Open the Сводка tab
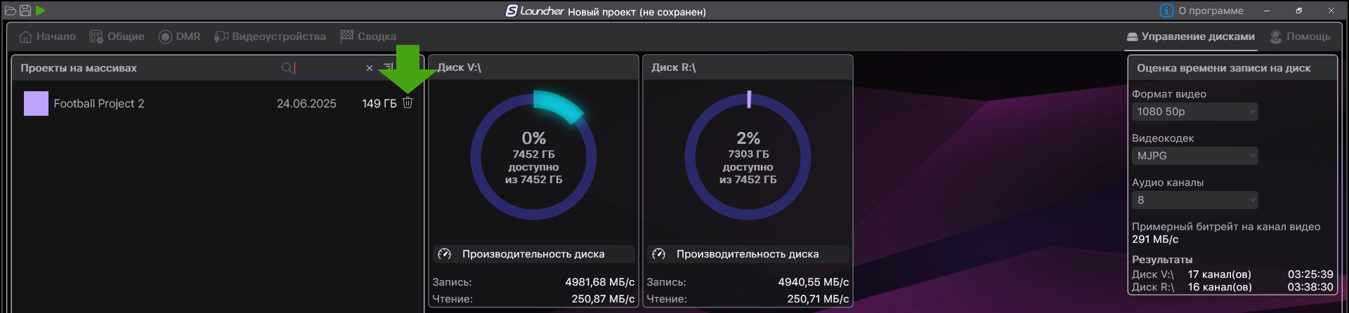The width and height of the screenshot is (1349, 313). click(368, 36)
